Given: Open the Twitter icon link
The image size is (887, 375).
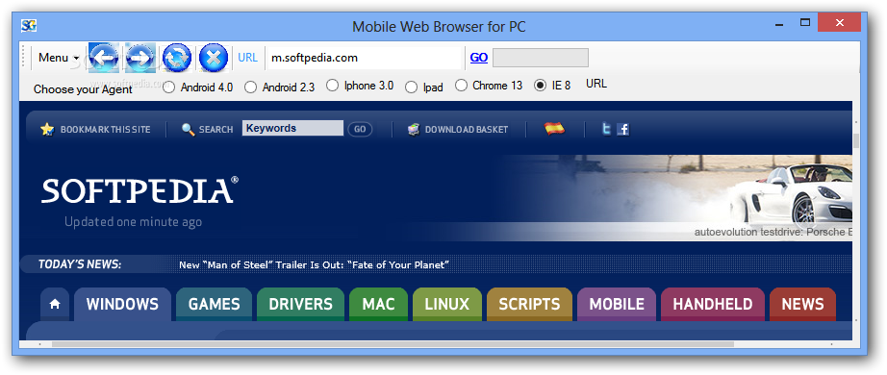Looking at the screenshot, I should [x=606, y=130].
